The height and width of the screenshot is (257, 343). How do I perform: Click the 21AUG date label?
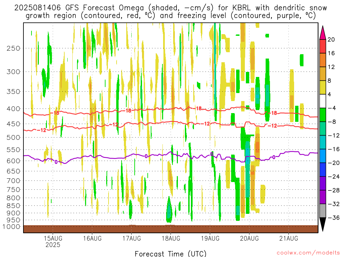click(x=288, y=238)
